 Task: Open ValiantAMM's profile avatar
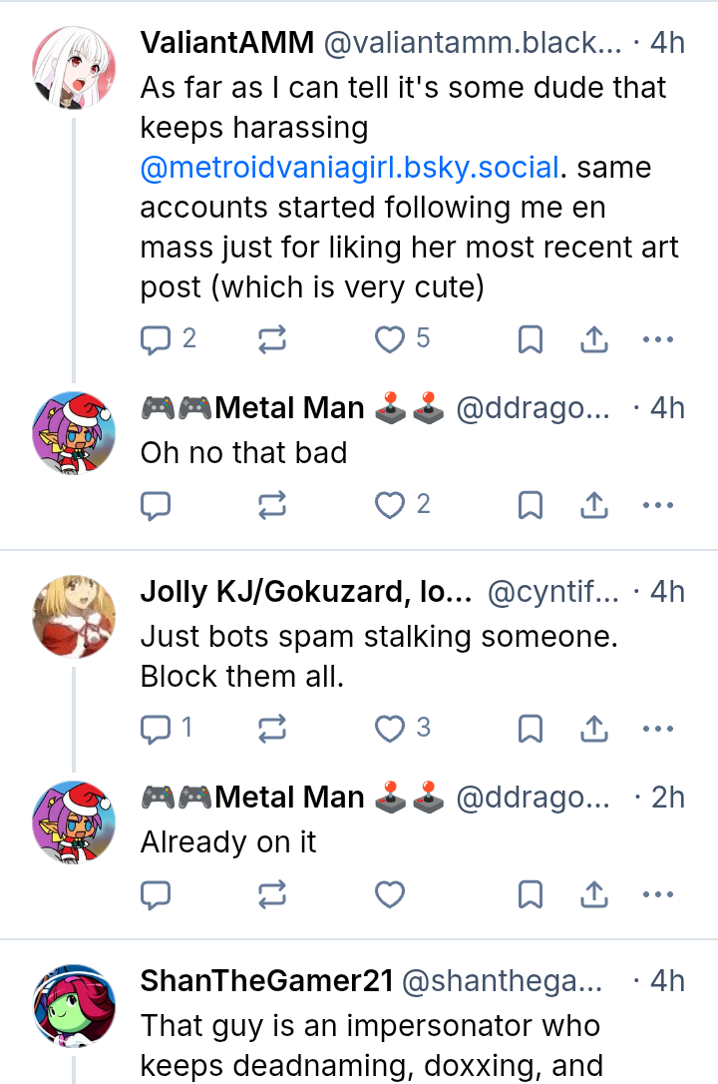click(x=74, y=66)
